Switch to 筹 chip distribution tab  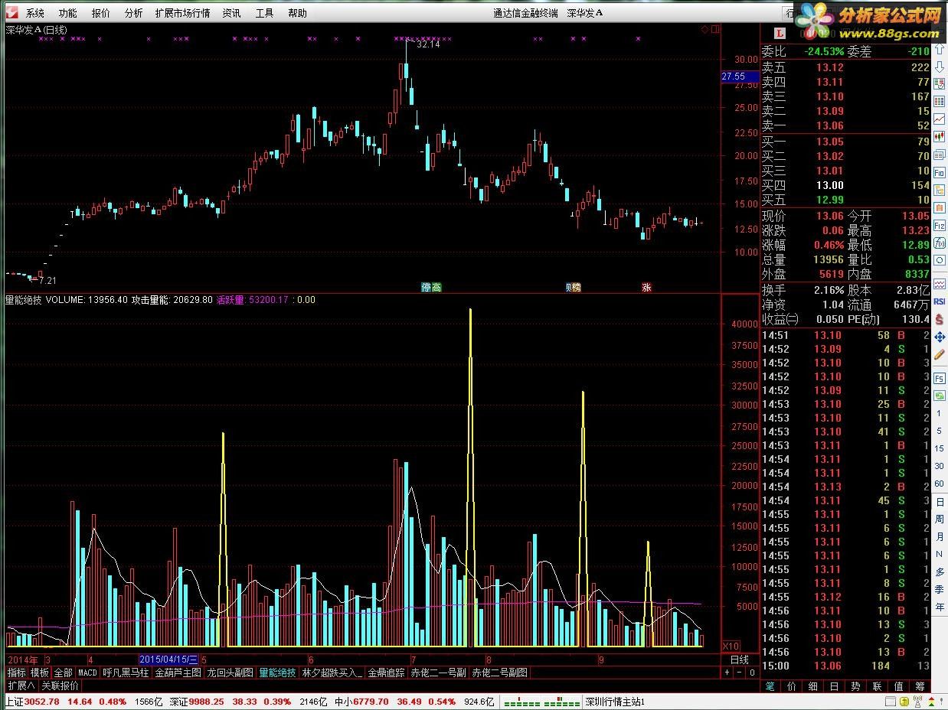[x=920, y=686]
